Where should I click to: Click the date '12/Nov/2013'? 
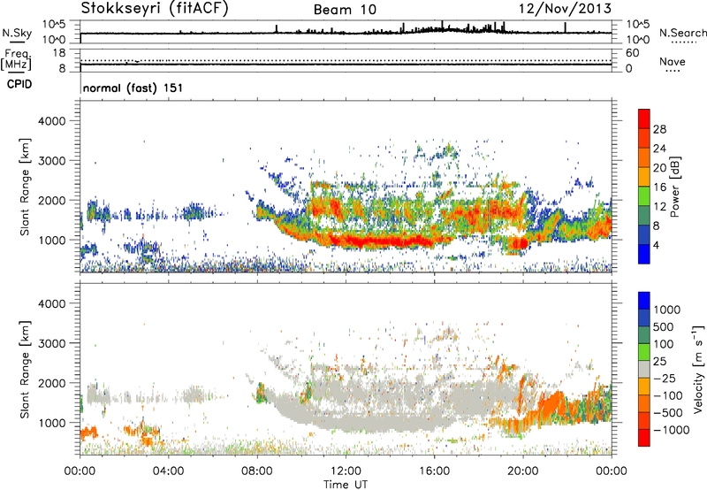[x=565, y=9]
